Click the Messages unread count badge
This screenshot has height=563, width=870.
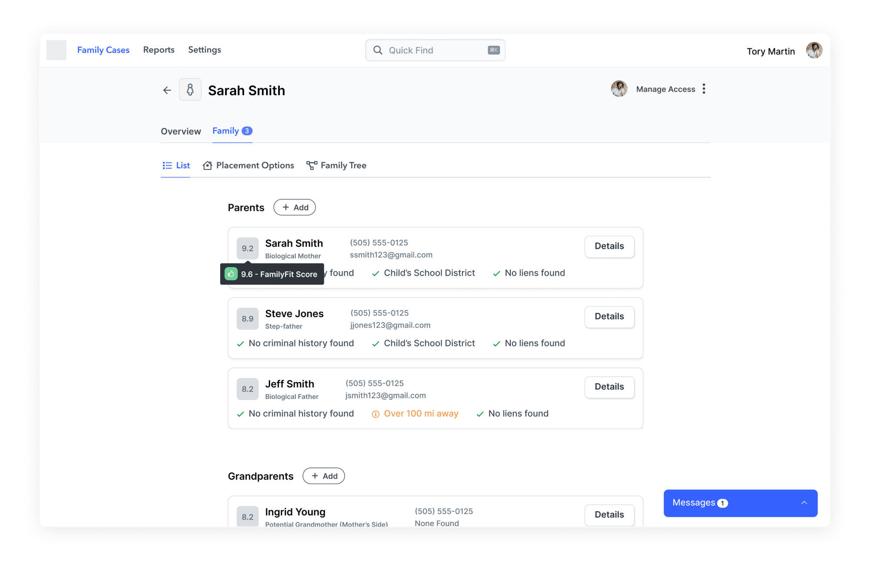click(723, 503)
